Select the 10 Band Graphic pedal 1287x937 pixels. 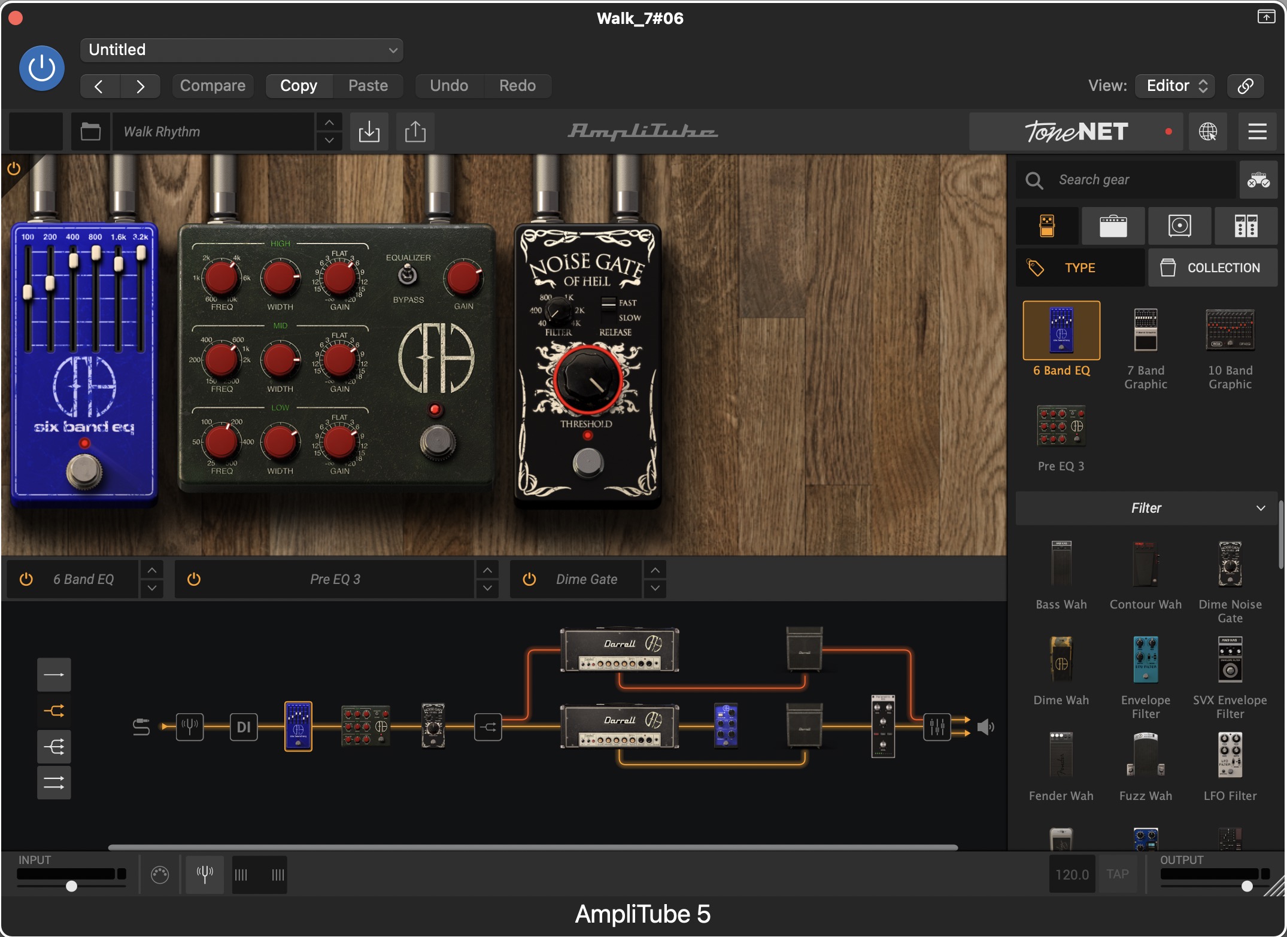tap(1230, 330)
